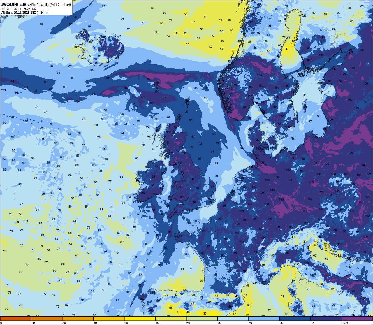Click the 20–30 legend color segment

78,319
